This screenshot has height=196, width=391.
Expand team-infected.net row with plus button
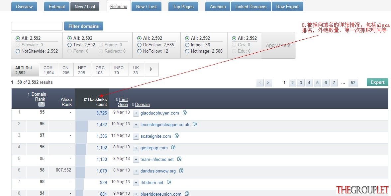[136, 160]
